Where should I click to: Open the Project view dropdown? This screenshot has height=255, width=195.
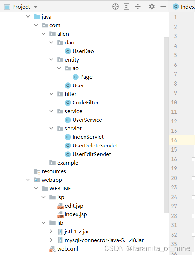click(36, 7)
